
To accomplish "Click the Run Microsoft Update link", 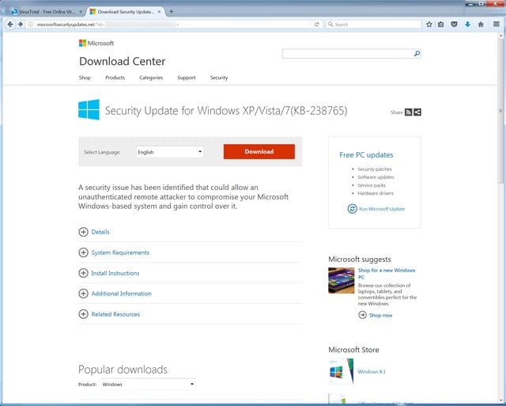I will pyautogui.click(x=381, y=209).
